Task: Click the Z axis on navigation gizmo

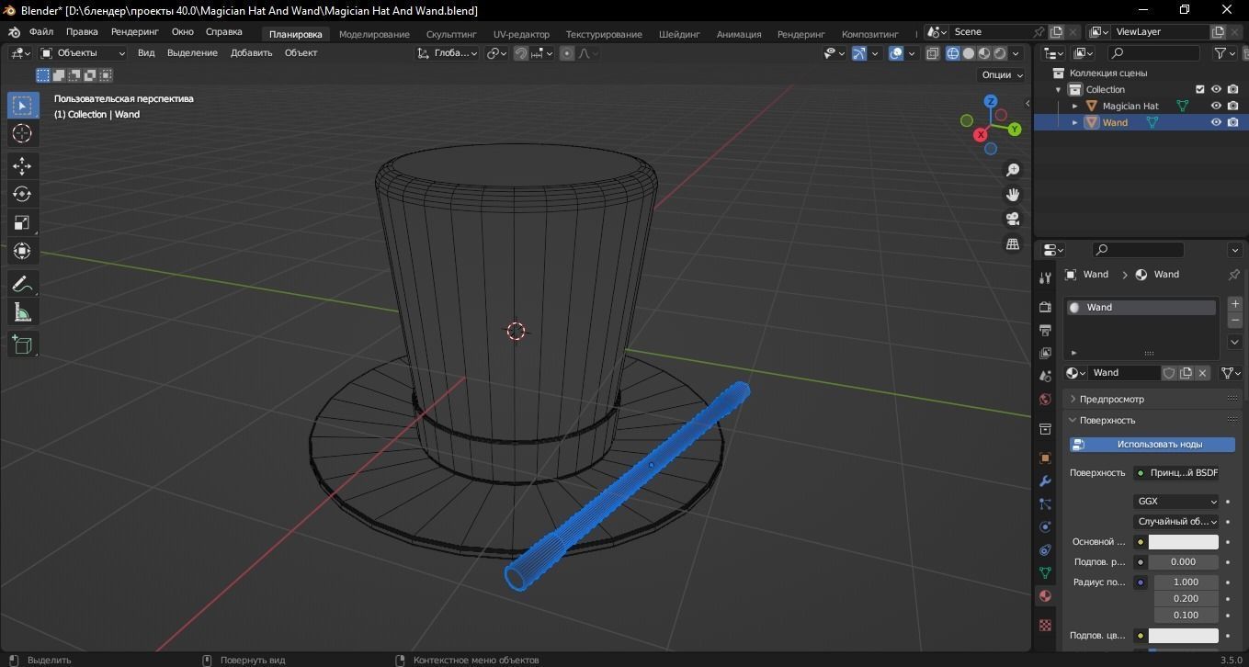Action: [991, 101]
